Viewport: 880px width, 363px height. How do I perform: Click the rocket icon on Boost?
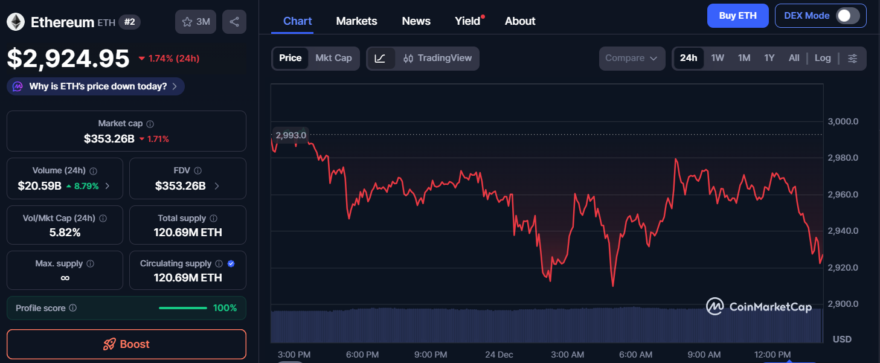coord(109,344)
